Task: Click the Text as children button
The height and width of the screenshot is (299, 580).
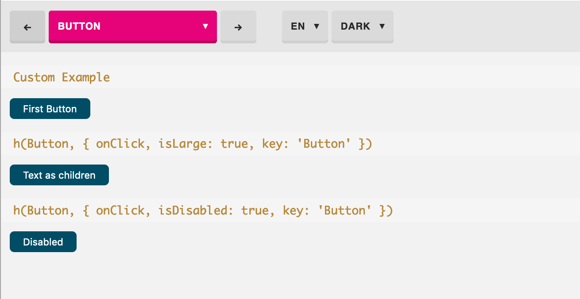Action: (x=59, y=175)
